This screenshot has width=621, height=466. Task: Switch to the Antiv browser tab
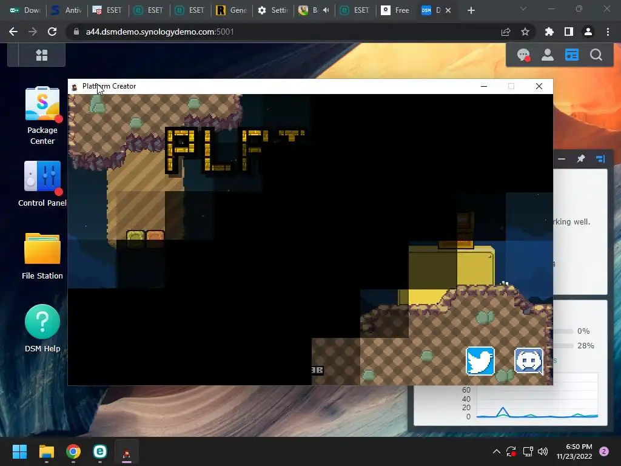[67, 10]
